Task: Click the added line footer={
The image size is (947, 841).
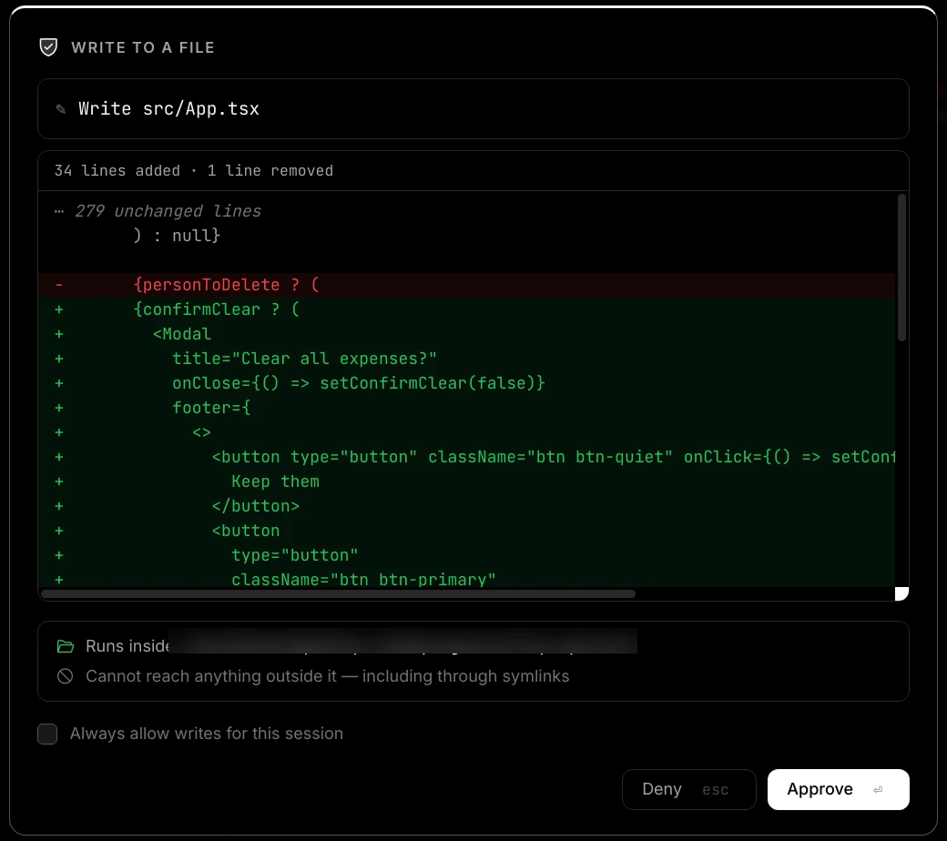Action: [467, 408]
